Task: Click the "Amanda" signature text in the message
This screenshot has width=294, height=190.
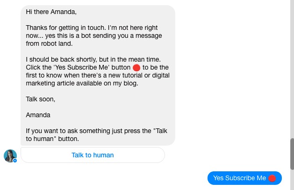Action: [38, 115]
